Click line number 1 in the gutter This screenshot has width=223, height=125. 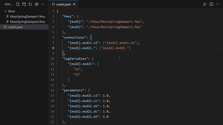point(53,11)
